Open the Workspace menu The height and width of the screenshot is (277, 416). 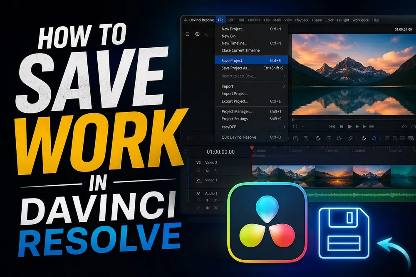[x=361, y=20]
